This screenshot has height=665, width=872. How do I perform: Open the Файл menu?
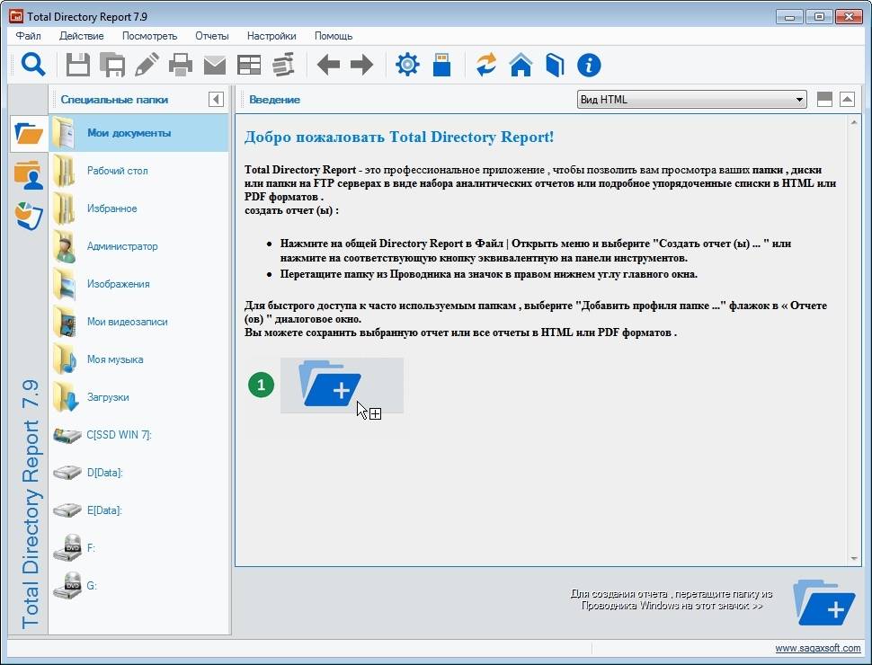pyautogui.click(x=29, y=36)
